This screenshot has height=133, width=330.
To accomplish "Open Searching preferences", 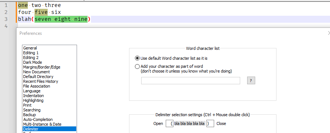I will point(49,110).
